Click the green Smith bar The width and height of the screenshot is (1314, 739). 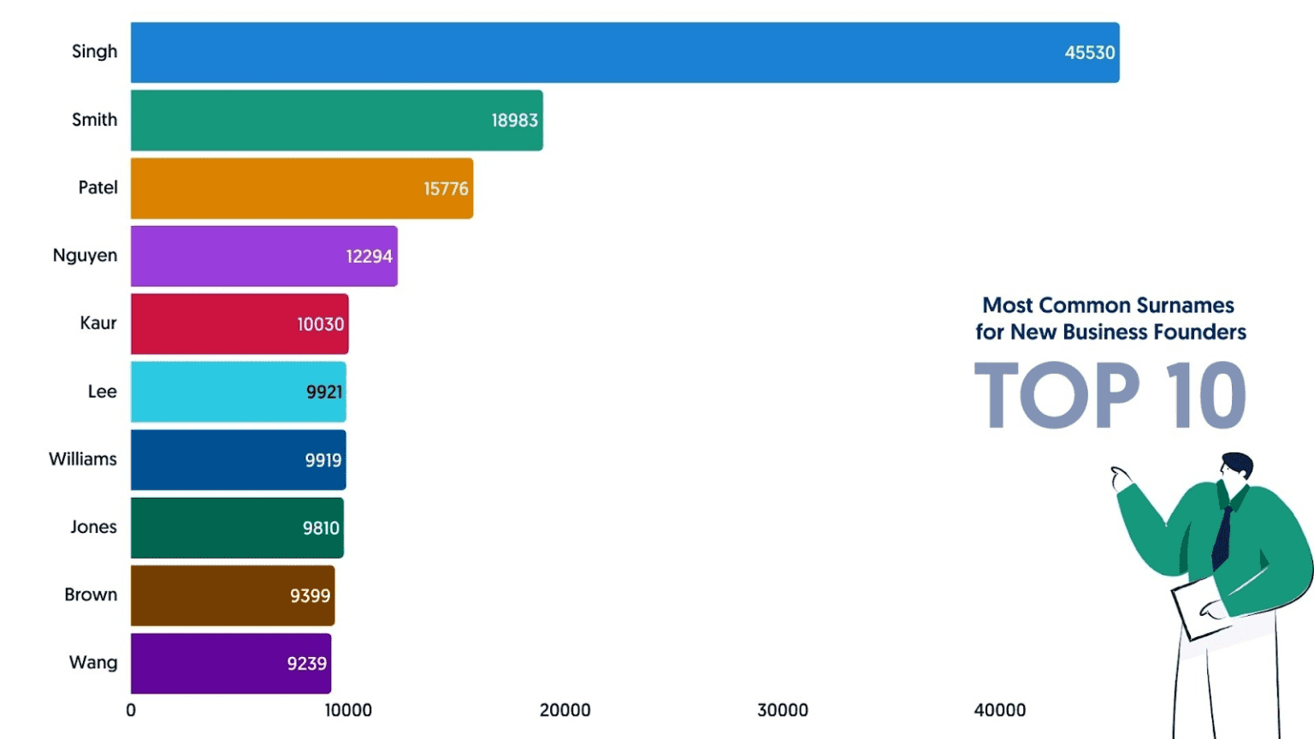(336, 121)
